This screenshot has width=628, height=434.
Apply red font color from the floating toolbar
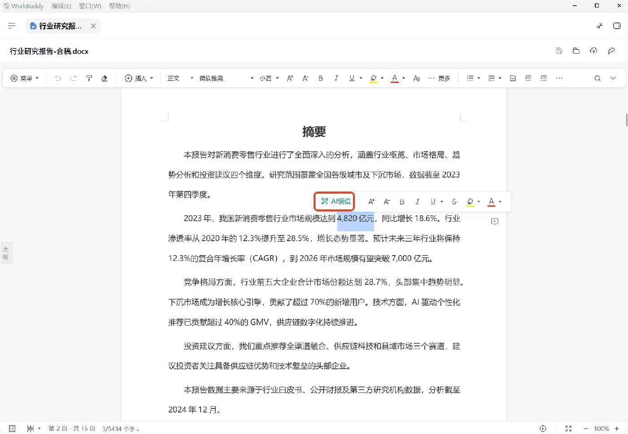[492, 202]
